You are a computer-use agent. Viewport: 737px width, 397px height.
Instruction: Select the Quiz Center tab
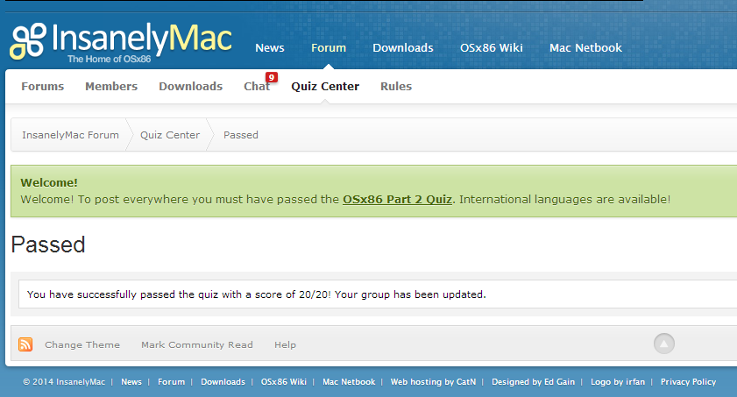tap(325, 87)
